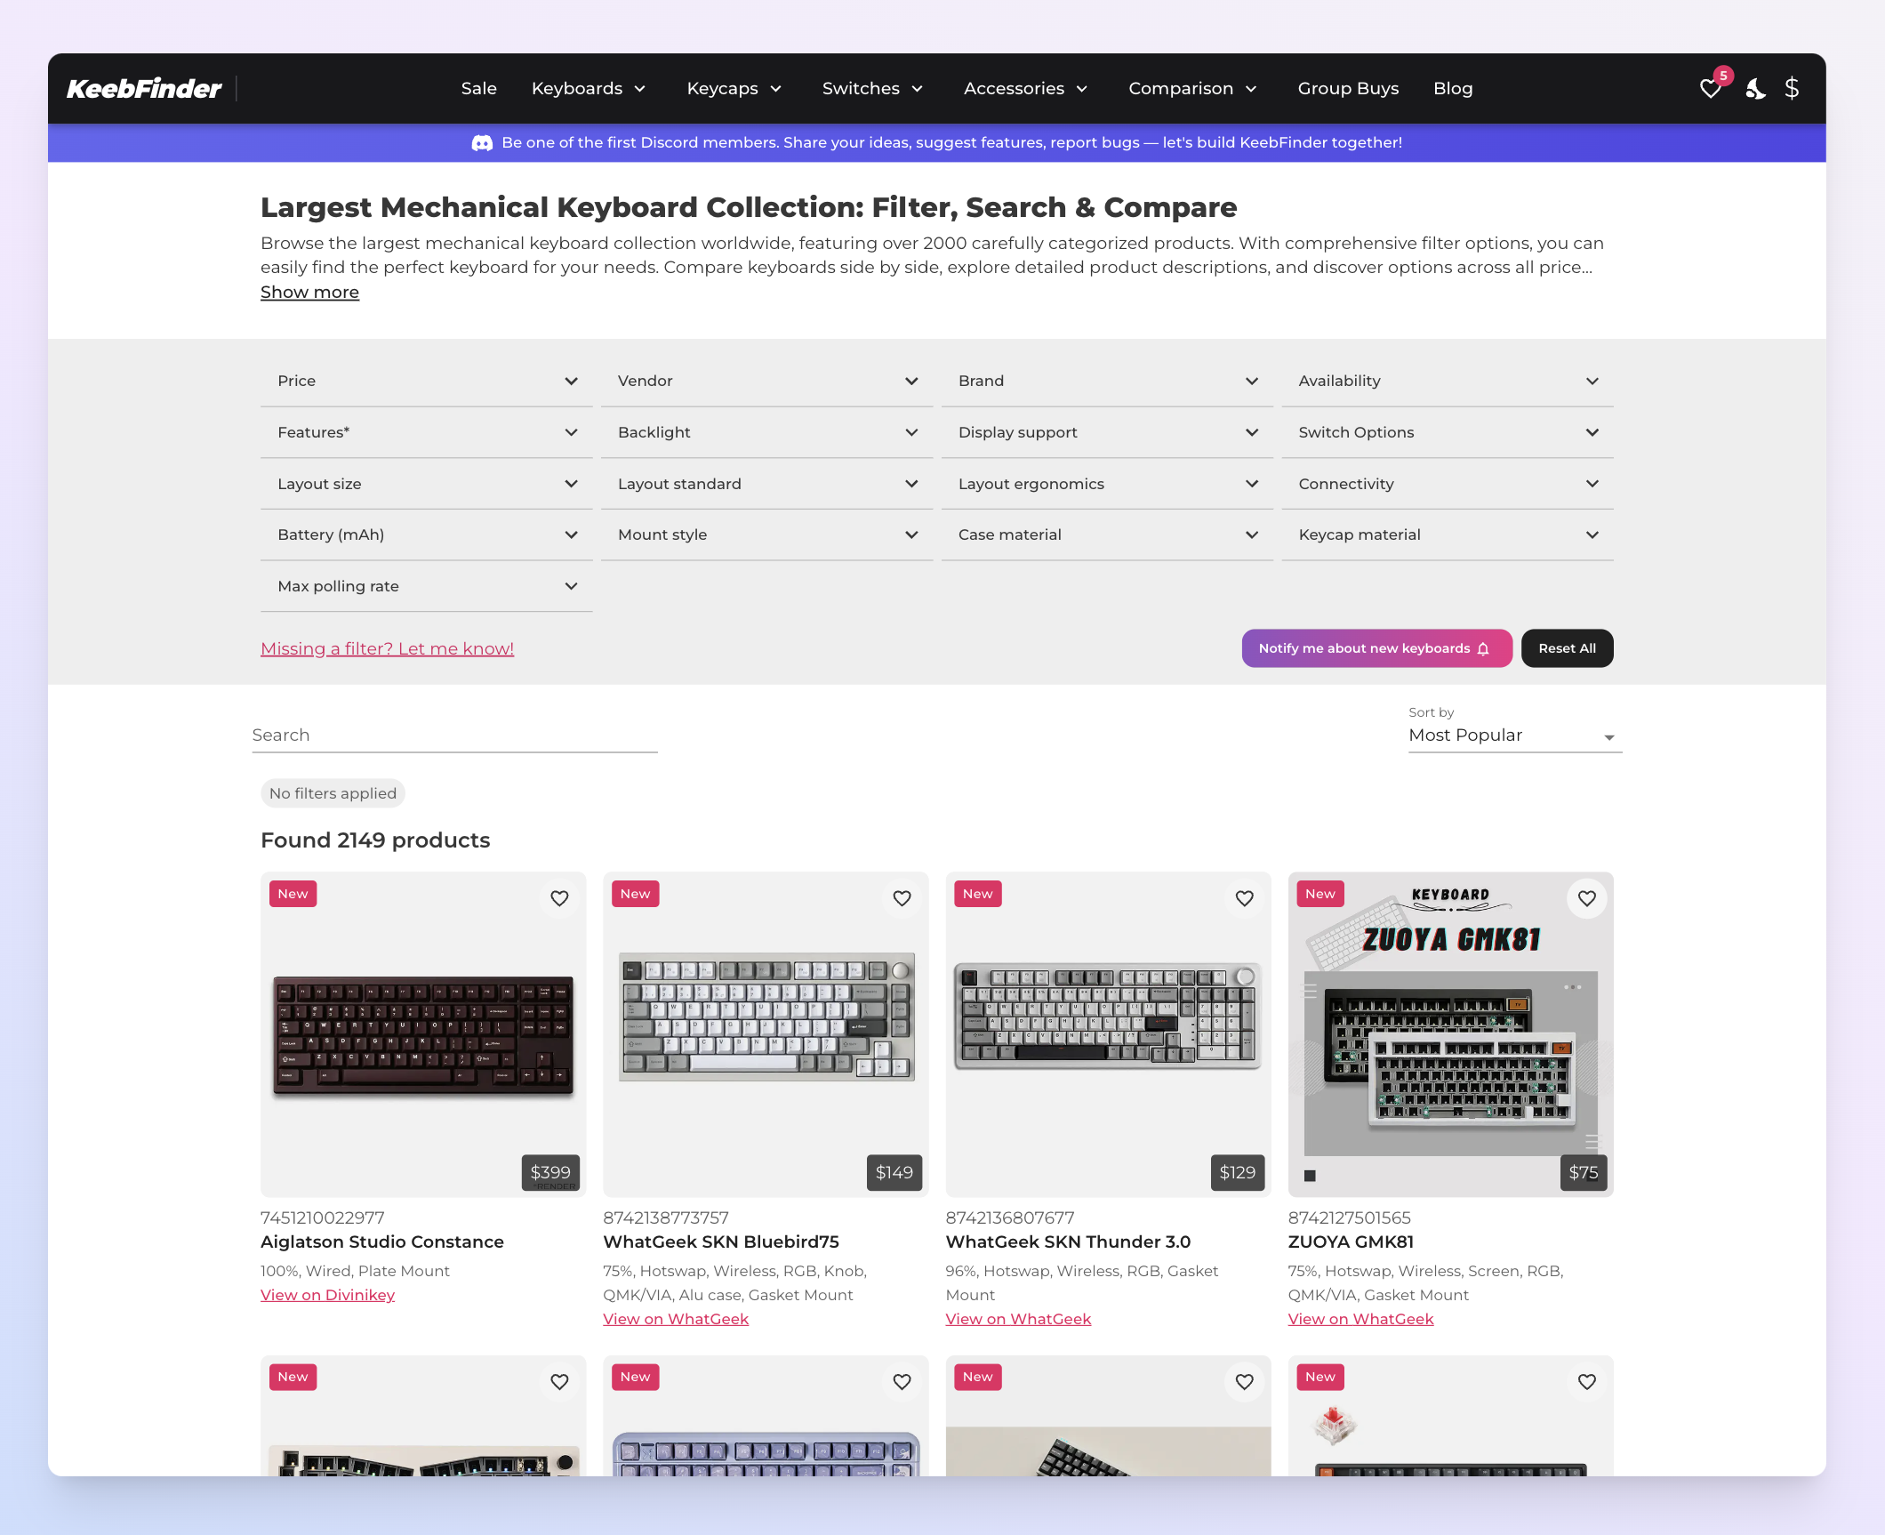Expand the Connectivity filter

[1448, 484]
